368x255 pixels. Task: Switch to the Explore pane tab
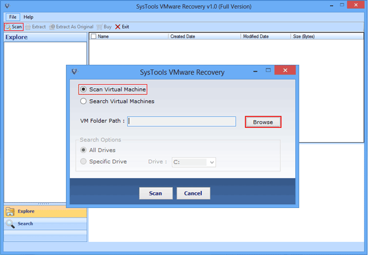point(45,211)
